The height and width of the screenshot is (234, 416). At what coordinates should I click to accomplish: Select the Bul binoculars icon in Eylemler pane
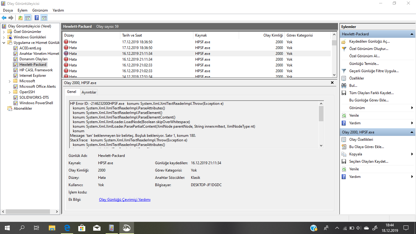344,85
